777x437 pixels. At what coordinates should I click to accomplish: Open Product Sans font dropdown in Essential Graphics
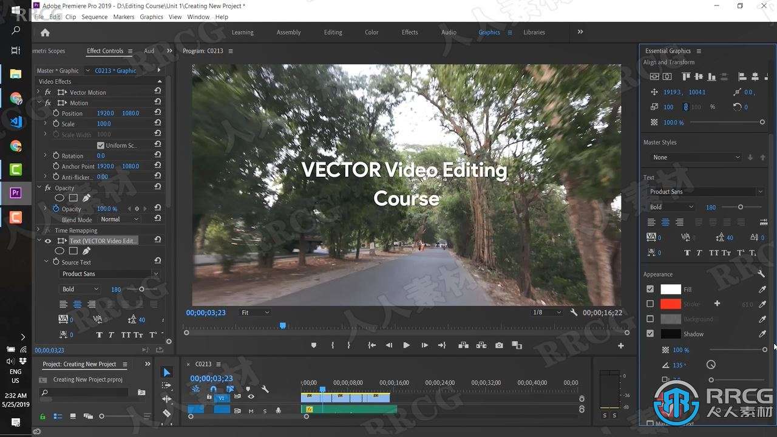tap(706, 192)
